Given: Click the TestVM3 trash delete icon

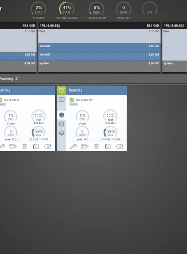Looking at the screenshot, I should 96,147.
